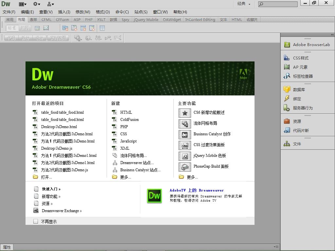The image size is (335, 251).
Task: Click the PhoneGap Build 面板 icon
Action: pyautogui.click(x=185, y=167)
